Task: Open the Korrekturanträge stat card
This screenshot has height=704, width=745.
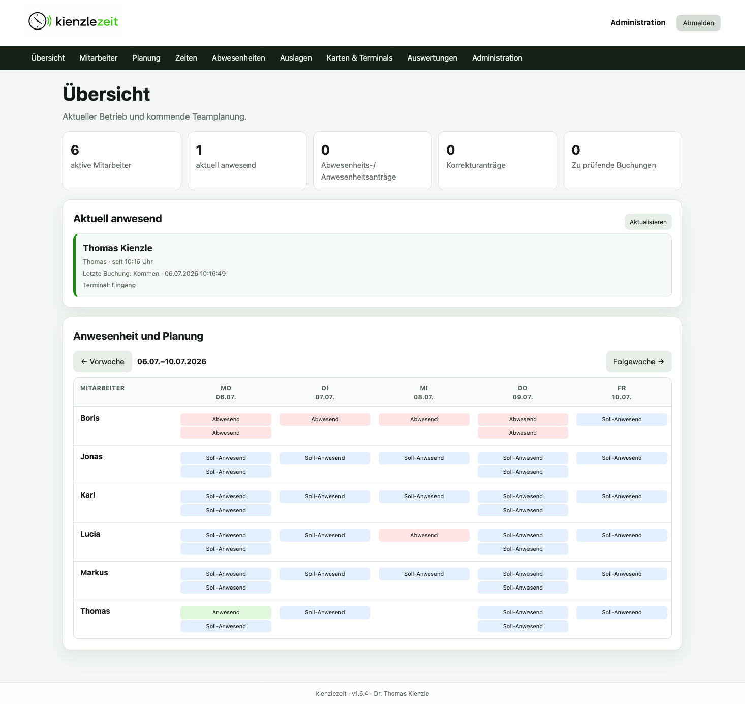Action: (498, 161)
